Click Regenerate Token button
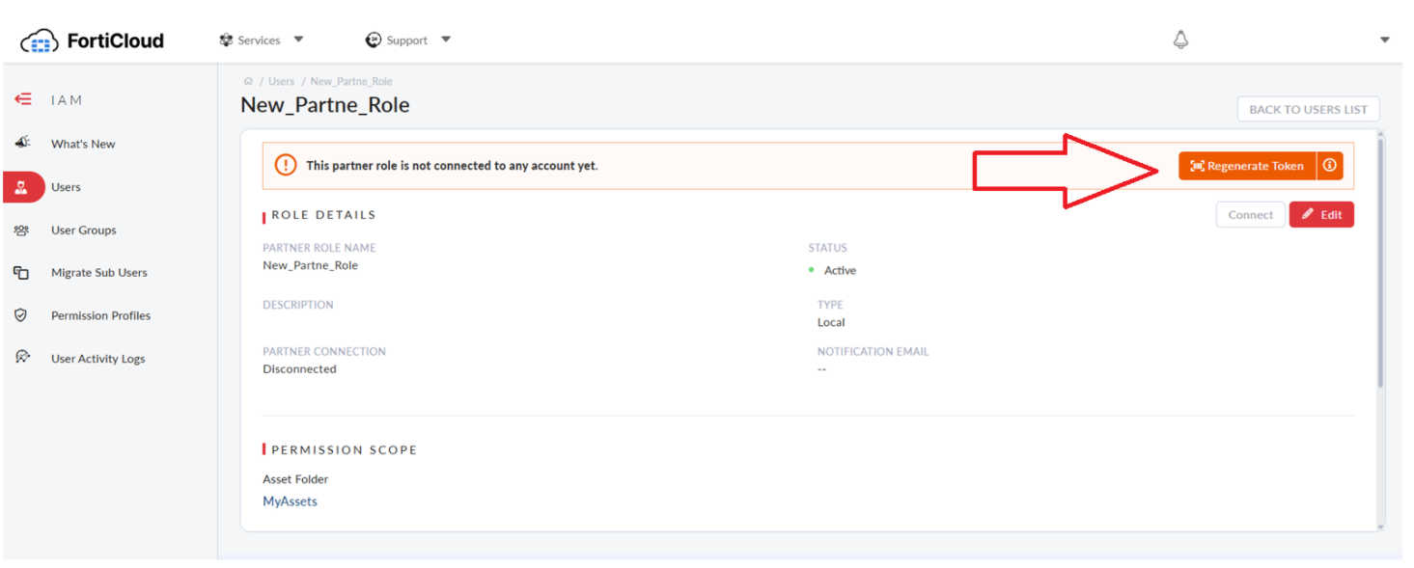 click(1247, 166)
